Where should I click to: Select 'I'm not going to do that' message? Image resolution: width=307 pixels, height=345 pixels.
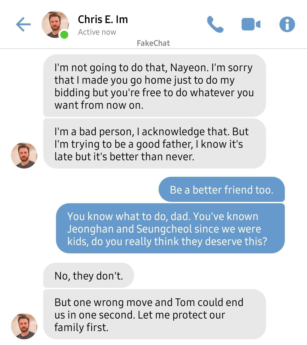click(x=154, y=86)
